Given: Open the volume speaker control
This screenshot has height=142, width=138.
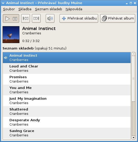Looking at the screenshot, I should [50, 18].
